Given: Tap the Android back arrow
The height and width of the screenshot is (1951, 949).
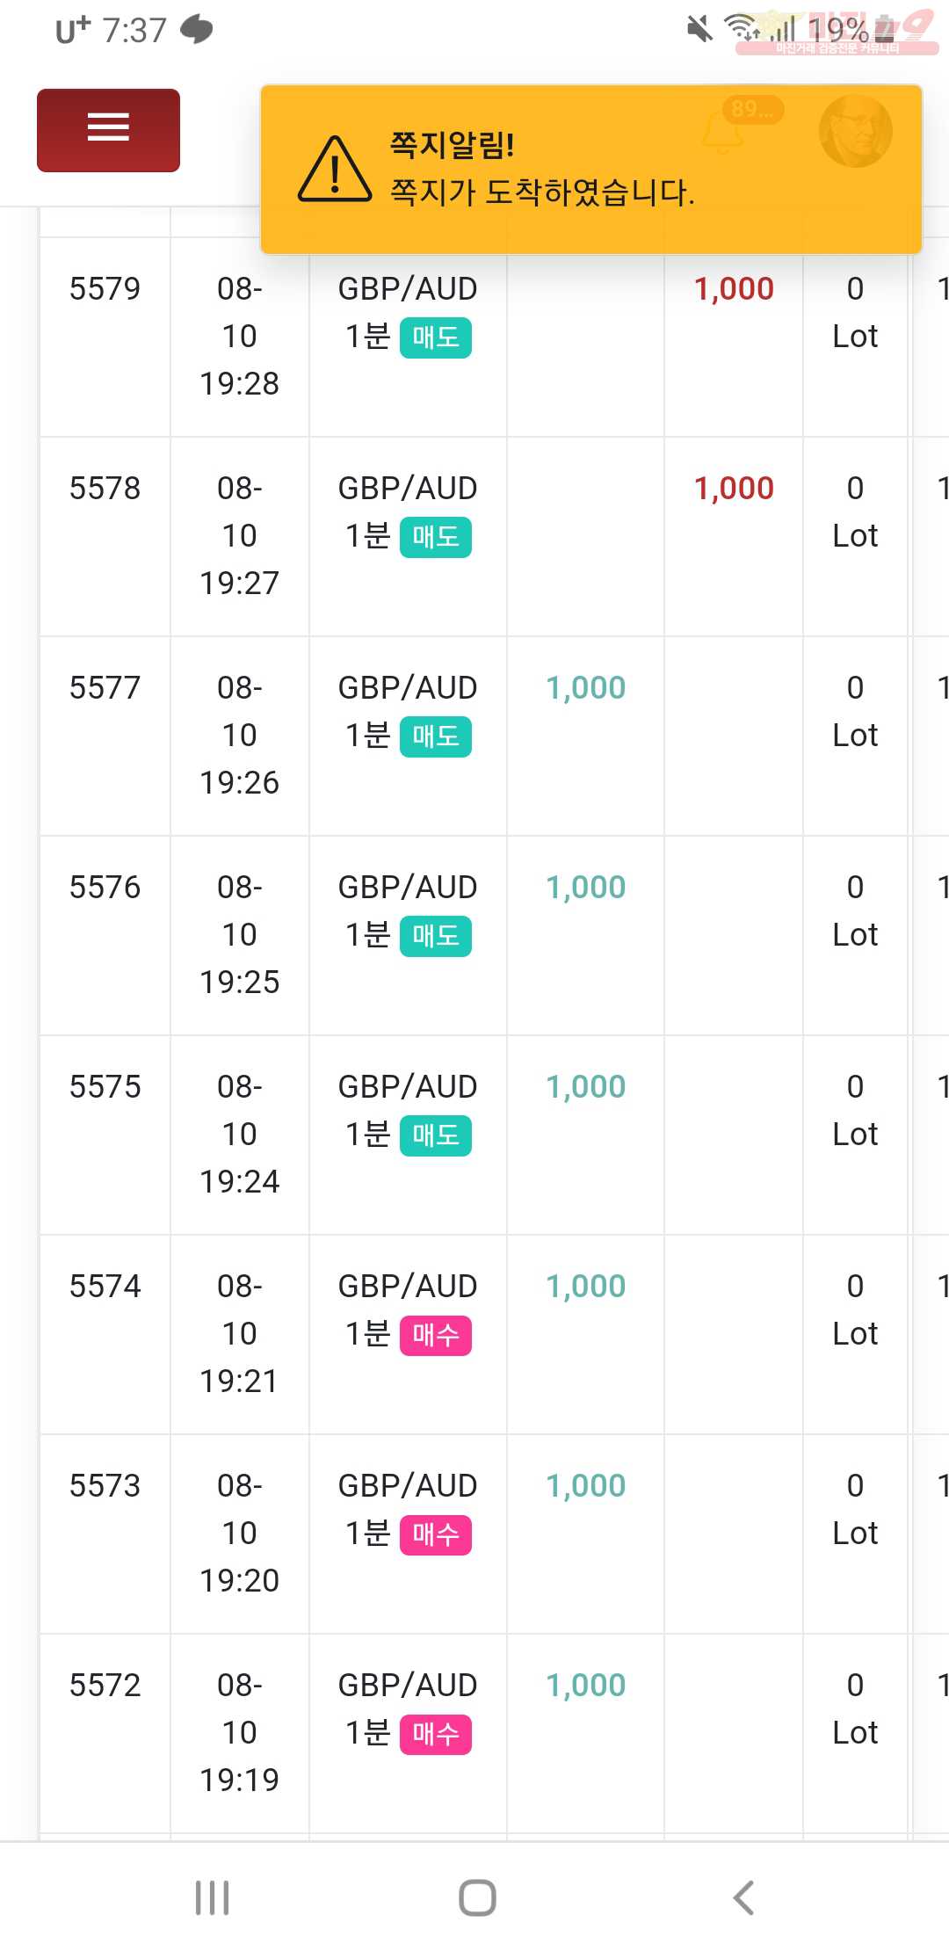Looking at the screenshot, I should coord(743,1897).
